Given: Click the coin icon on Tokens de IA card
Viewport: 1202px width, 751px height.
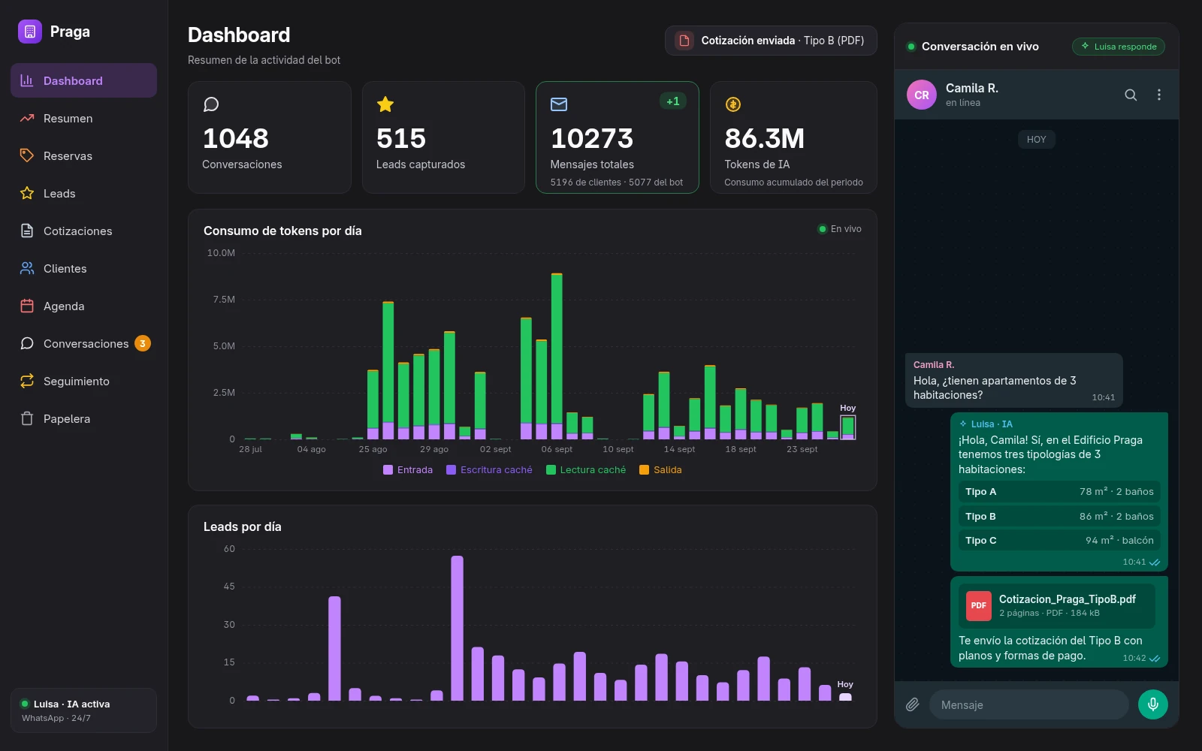Looking at the screenshot, I should tap(733, 104).
